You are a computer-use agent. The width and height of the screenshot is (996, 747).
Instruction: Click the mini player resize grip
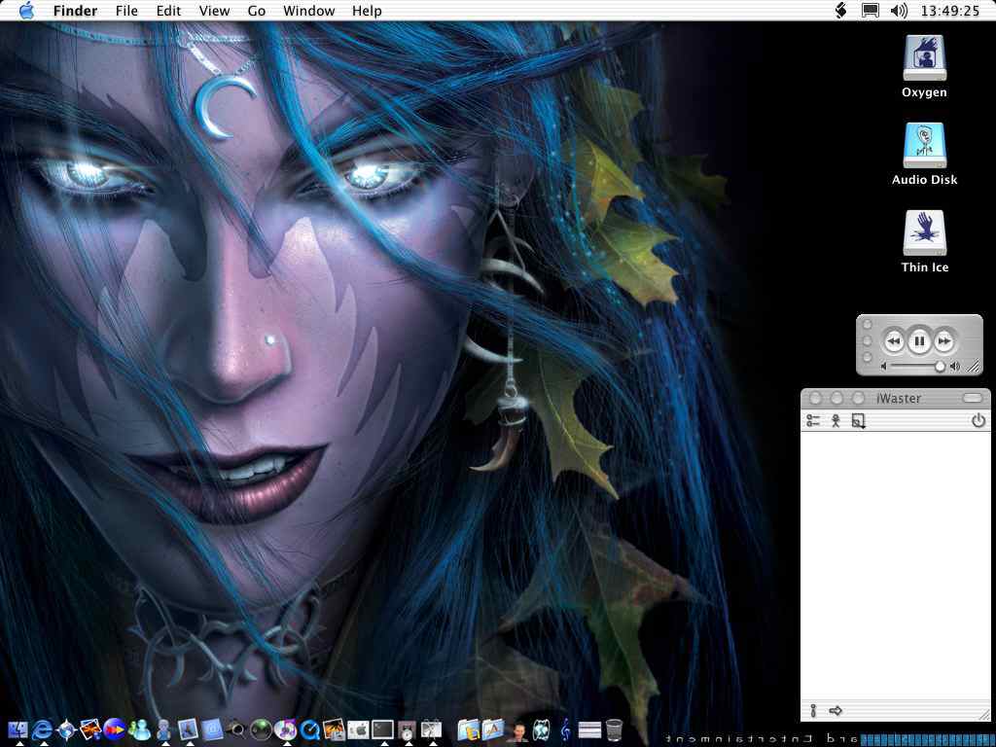coord(973,366)
